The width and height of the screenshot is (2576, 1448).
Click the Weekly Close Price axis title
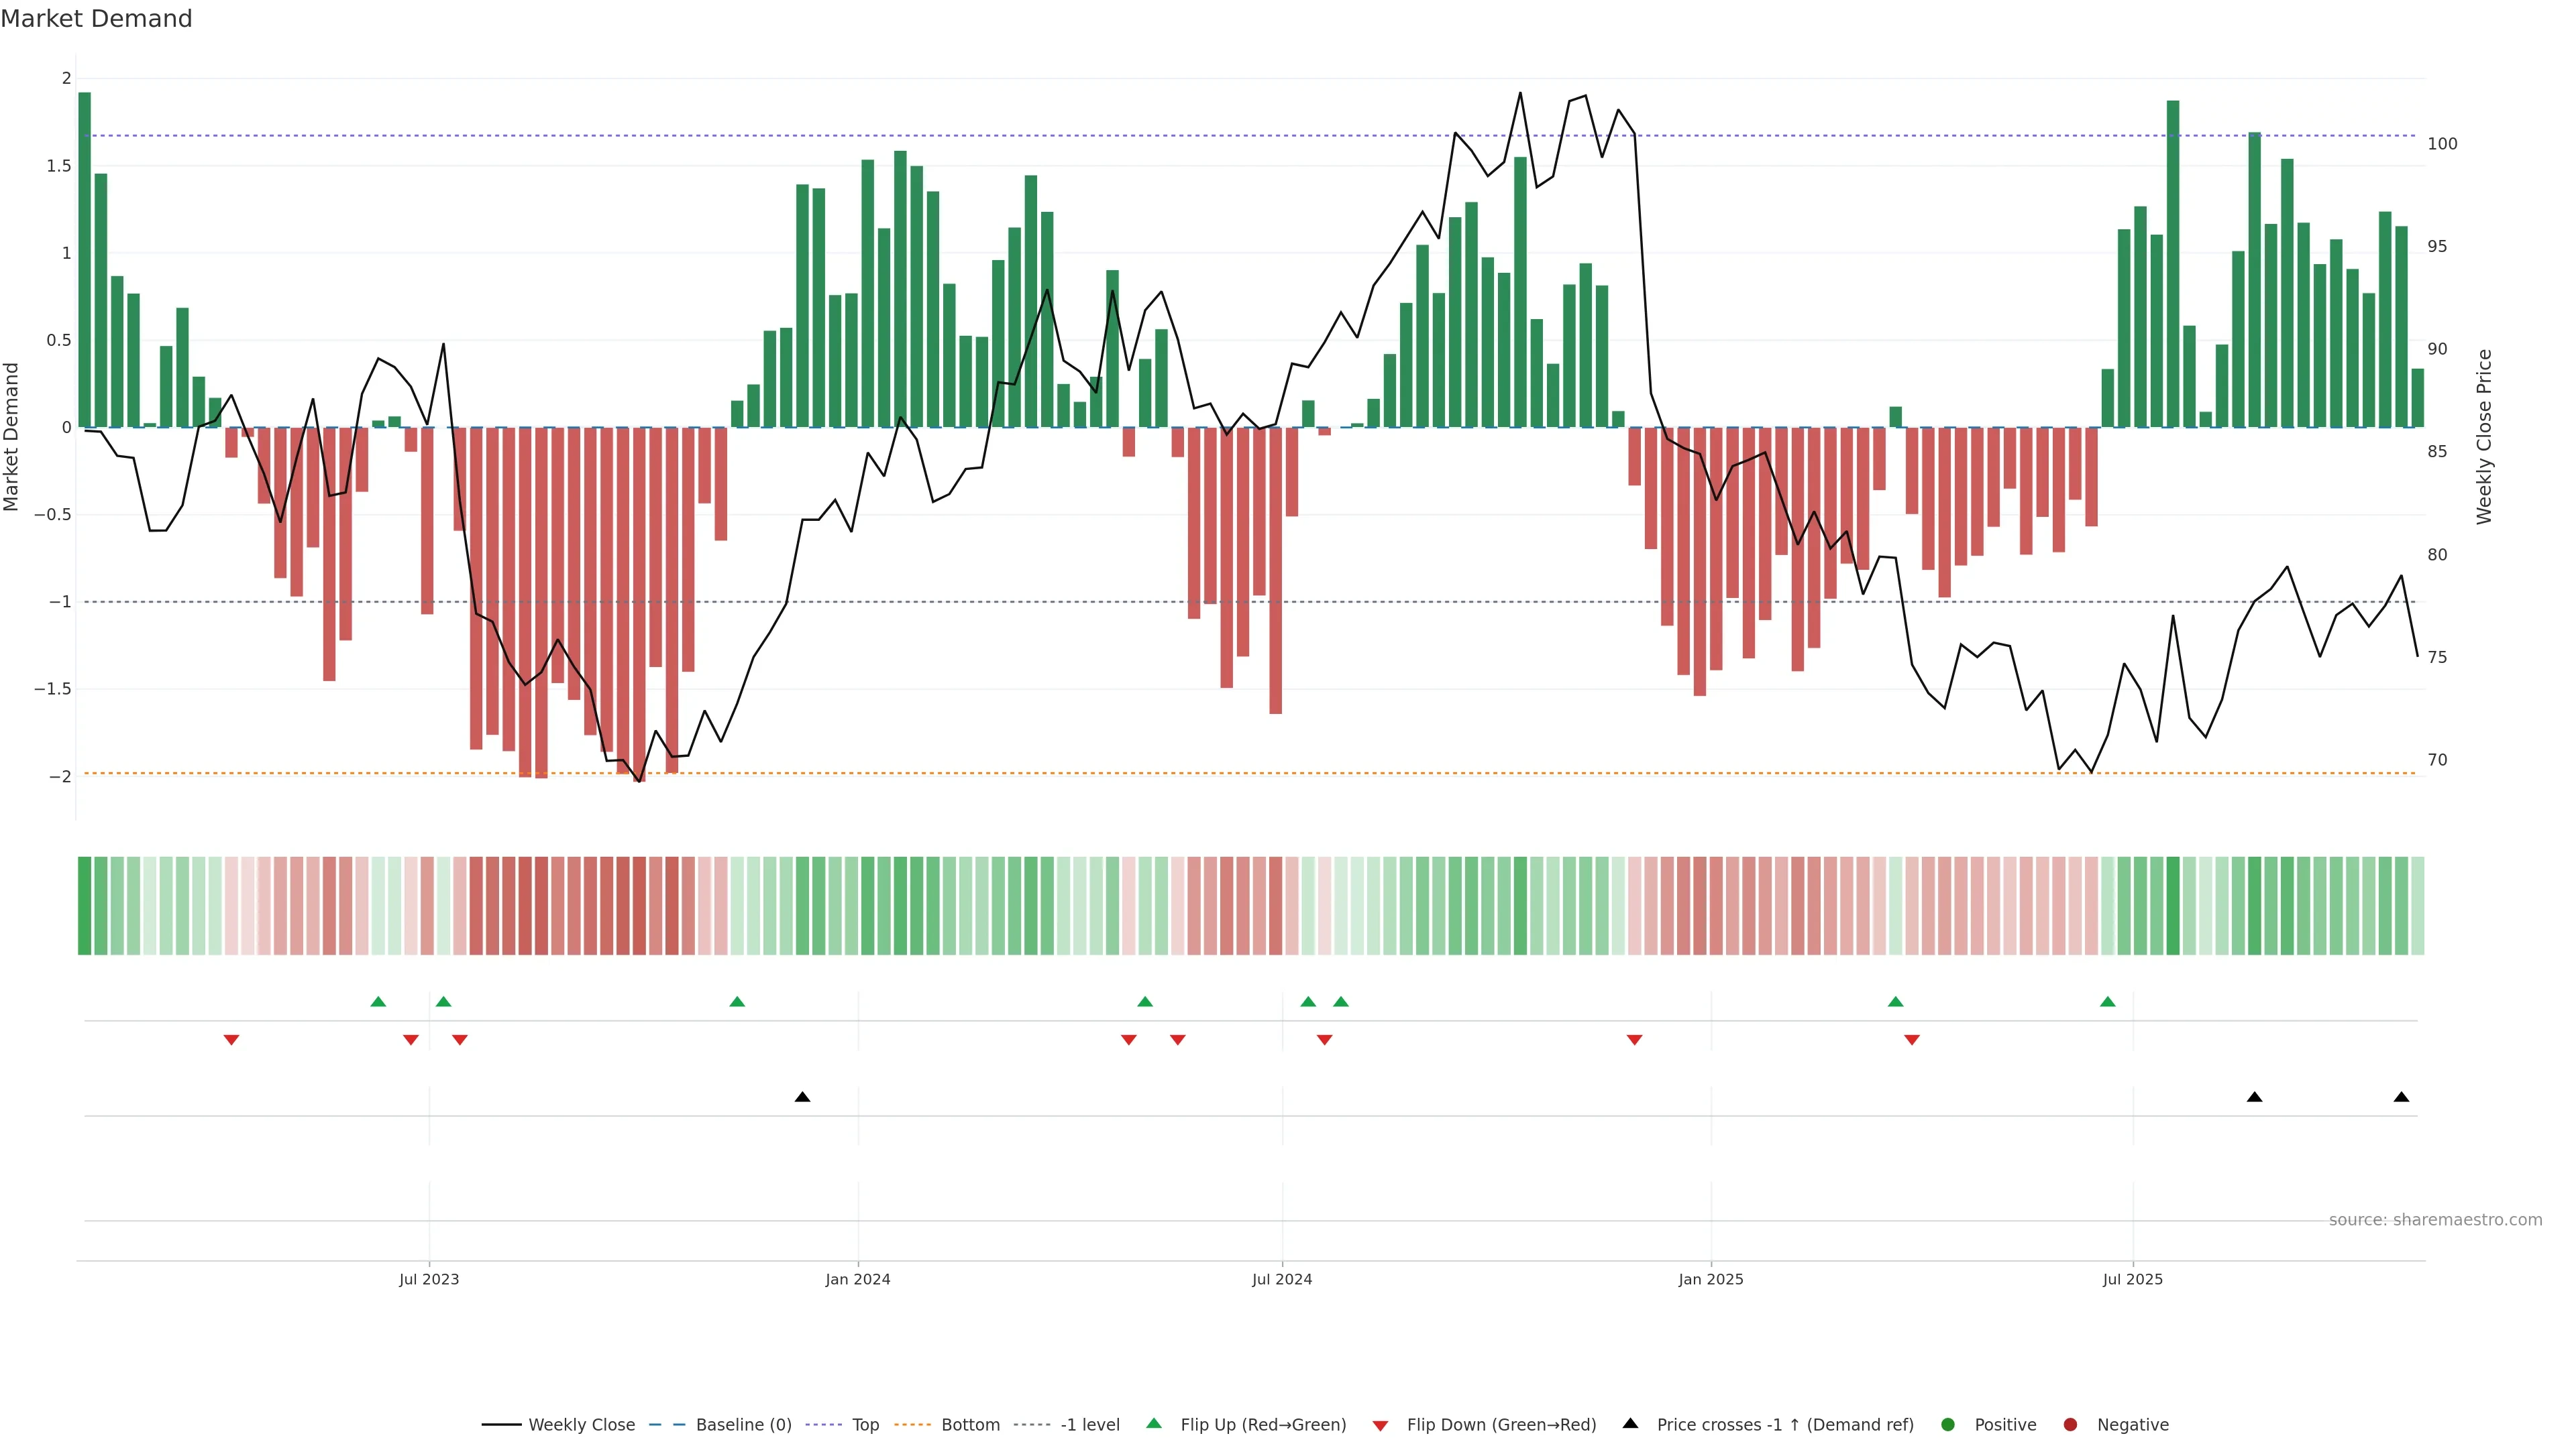2484,436
